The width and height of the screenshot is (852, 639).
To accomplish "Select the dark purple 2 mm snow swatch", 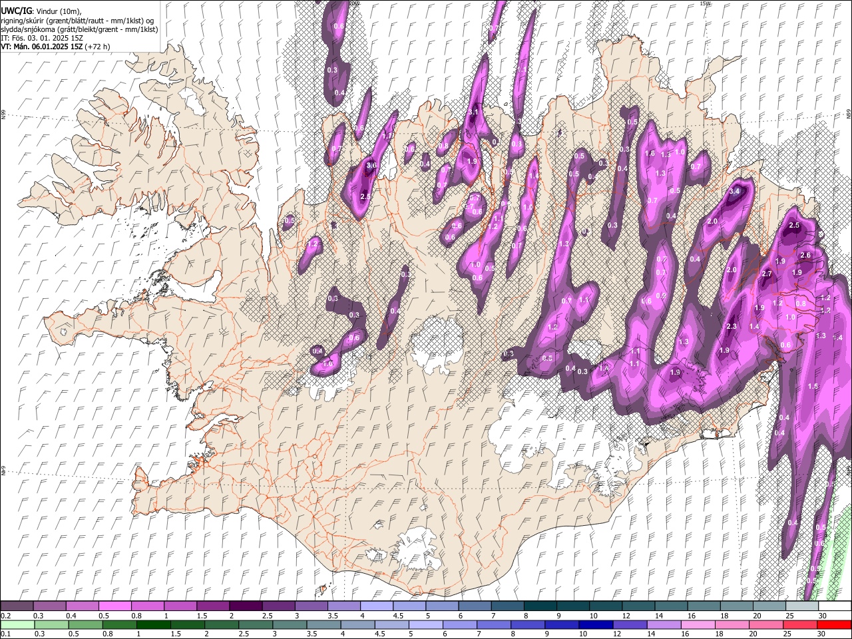I will [246, 606].
